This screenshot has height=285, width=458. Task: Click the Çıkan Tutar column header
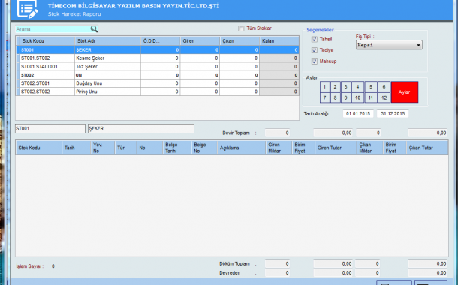click(x=427, y=148)
